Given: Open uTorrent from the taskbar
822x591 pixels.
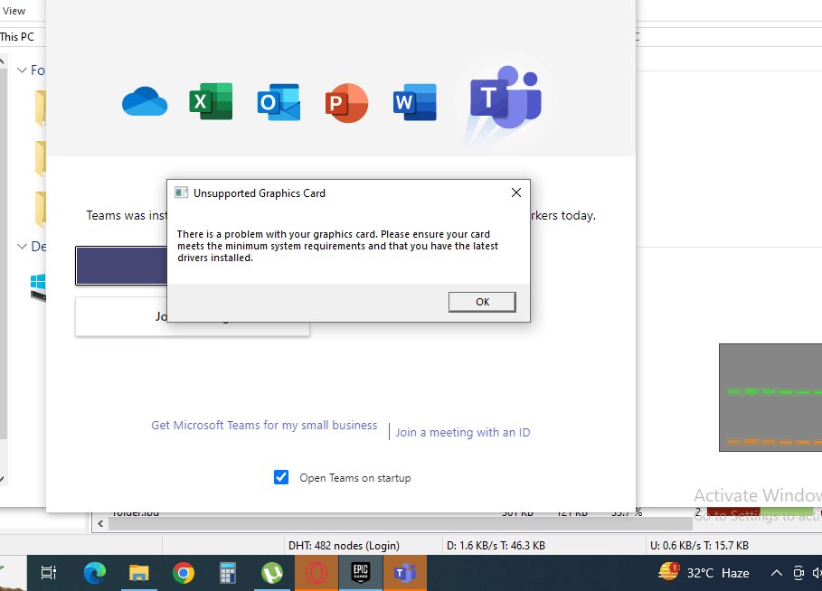Looking at the screenshot, I should (272, 573).
